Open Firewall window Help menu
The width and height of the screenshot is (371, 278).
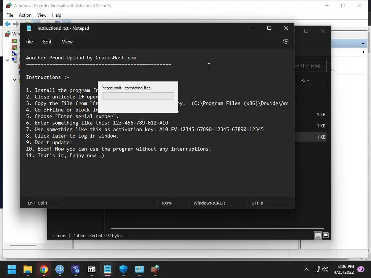pos(57,15)
